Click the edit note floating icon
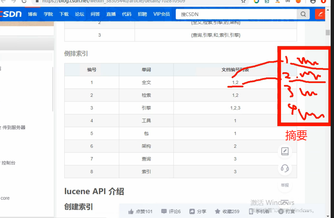334x218 pixels. tap(285, 151)
